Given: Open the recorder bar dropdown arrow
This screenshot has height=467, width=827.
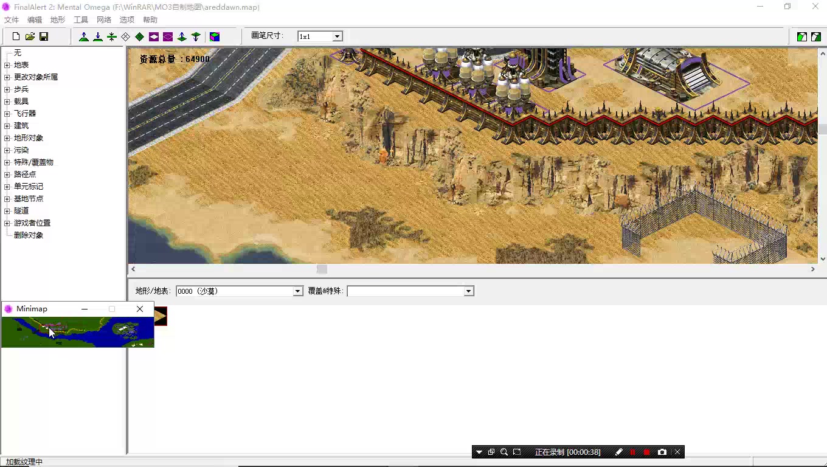Looking at the screenshot, I should point(479,452).
